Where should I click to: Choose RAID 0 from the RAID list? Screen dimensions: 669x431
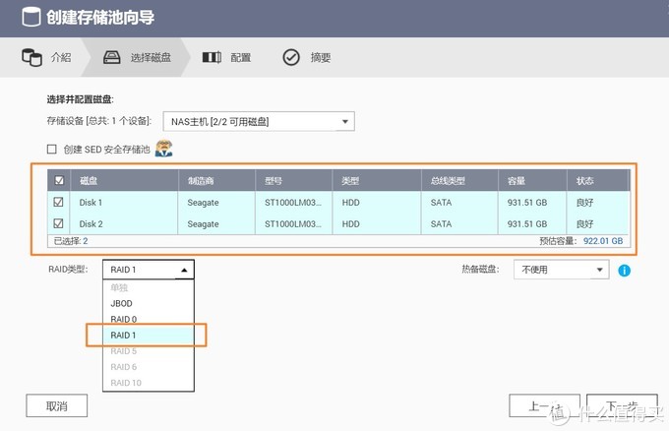[149, 319]
